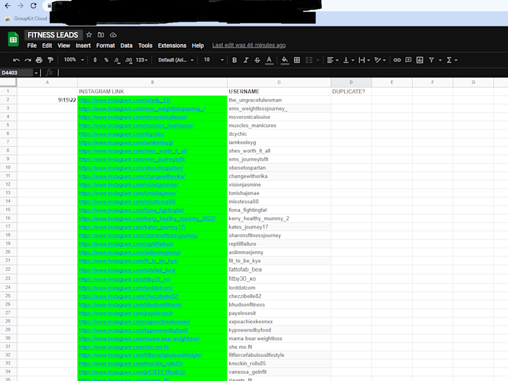Screen dimensions: 508x381
Task: Select cell with username fattofab_bea
Action: (279, 269)
